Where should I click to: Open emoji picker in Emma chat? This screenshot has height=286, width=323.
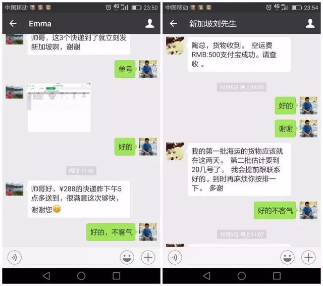127,257
